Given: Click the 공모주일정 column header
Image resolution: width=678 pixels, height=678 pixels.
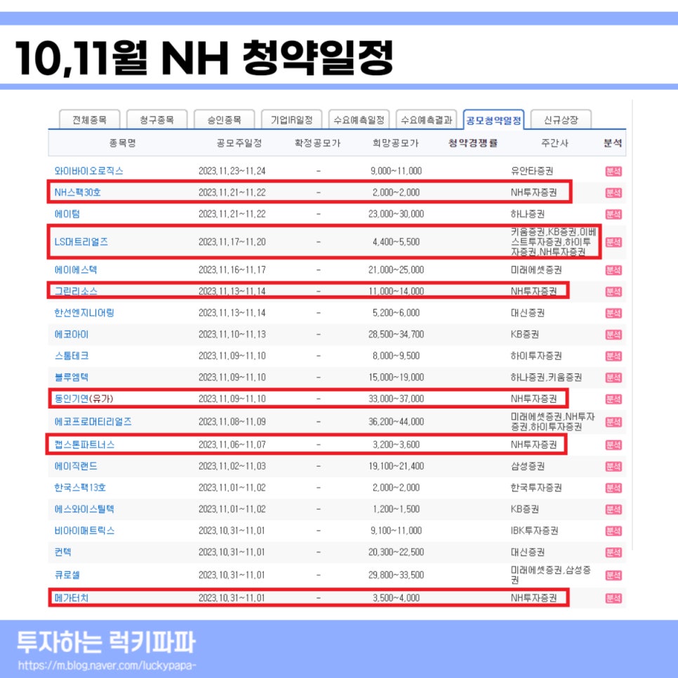Looking at the screenshot, I should pyautogui.click(x=239, y=143).
